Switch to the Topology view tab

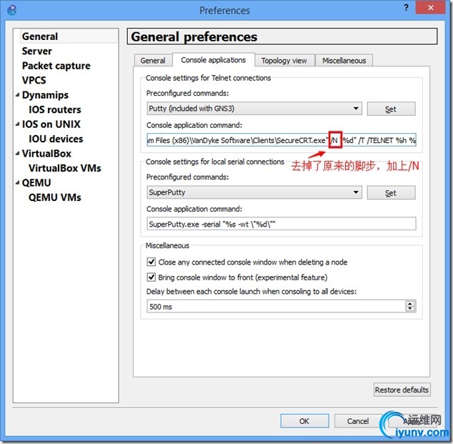(x=284, y=60)
